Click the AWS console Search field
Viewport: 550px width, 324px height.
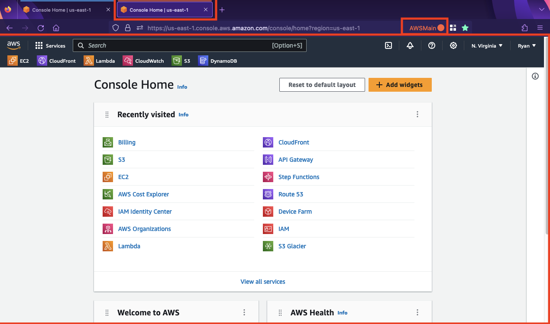(x=190, y=45)
